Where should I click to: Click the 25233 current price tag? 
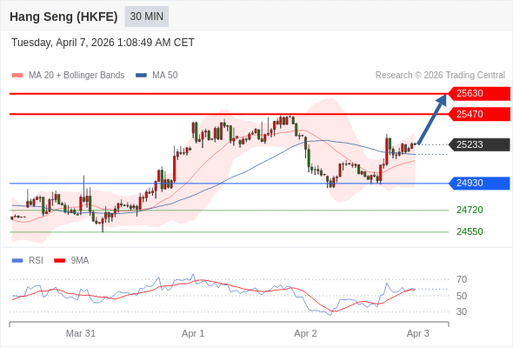[x=479, y=144]
